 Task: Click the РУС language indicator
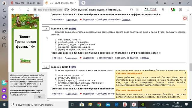[167, 105]
